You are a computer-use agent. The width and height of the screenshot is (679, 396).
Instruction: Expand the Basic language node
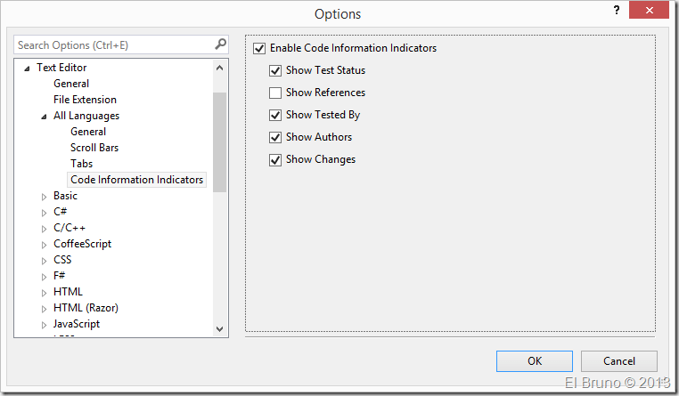44,196
